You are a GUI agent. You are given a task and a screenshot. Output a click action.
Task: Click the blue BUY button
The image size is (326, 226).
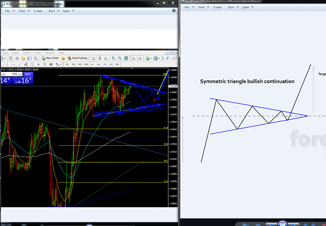28,74
